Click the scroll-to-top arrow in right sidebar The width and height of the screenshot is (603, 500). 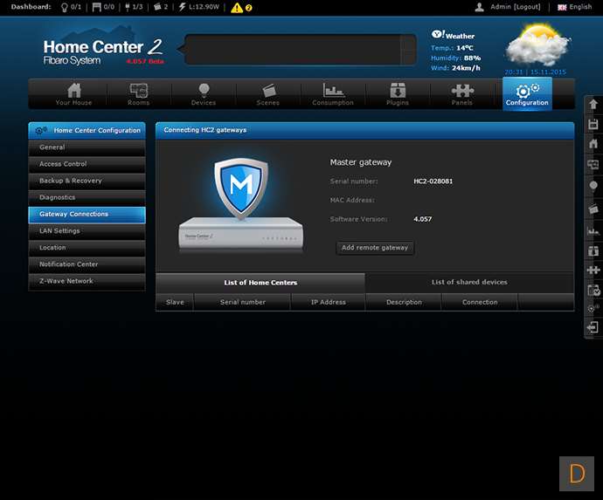click(x=593, y=104)
